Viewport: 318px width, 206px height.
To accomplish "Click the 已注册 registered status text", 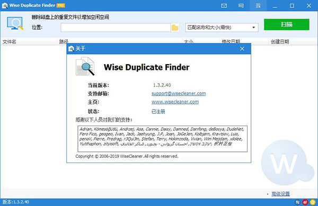I will pyautogui.click(x=158, y=111).
